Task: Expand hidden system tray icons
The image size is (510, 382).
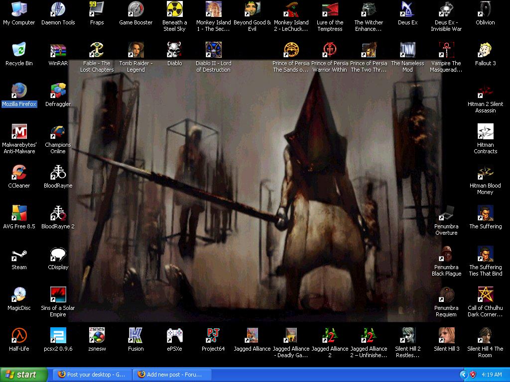Action: pos(464,375)
